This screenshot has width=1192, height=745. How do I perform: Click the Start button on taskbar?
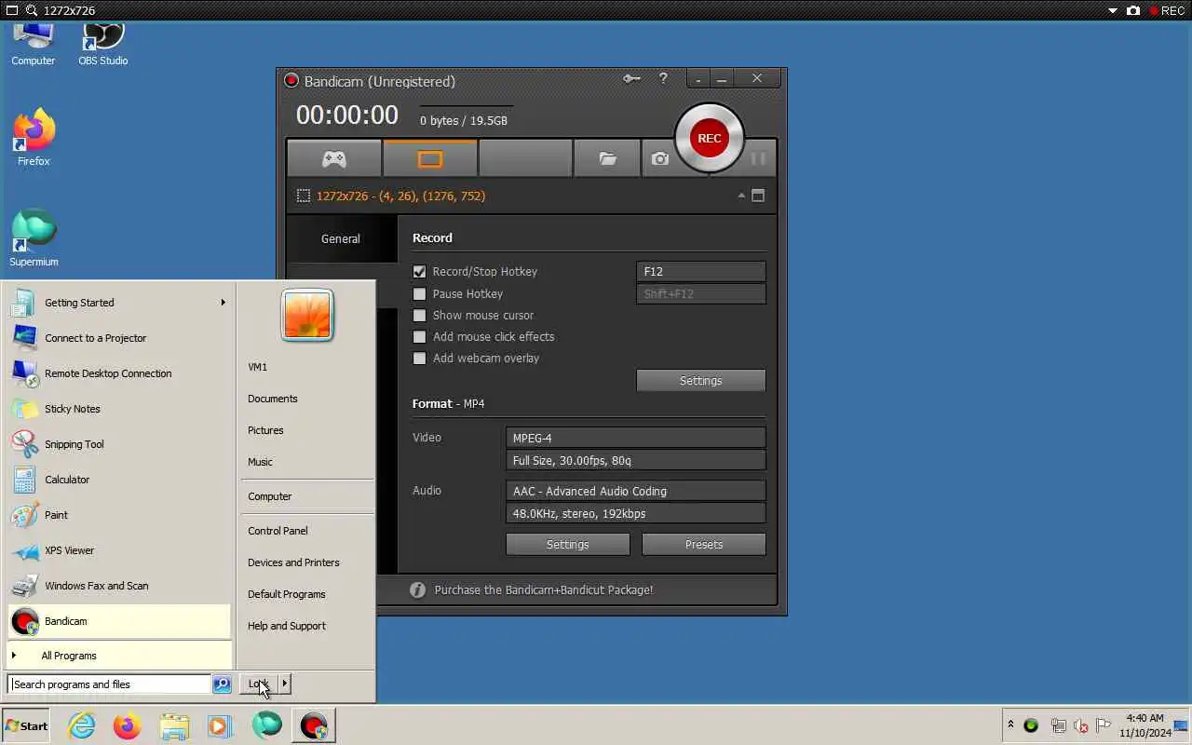tap(26, 725)
